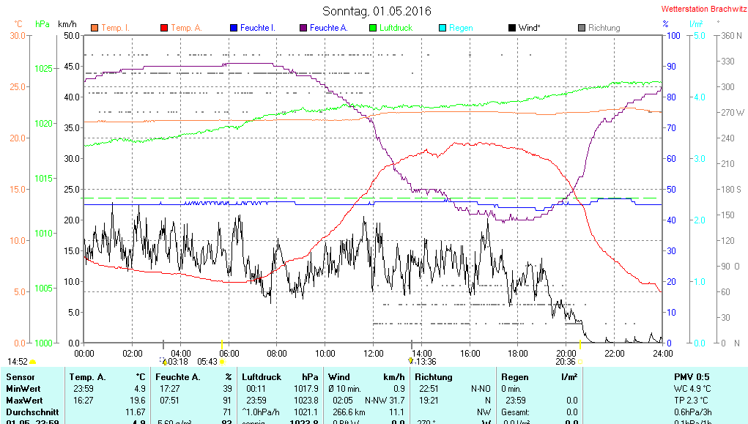Click the 05:43 sunrise time marker
This screenshot has width=748, height=424.
[x=207, y=361]
